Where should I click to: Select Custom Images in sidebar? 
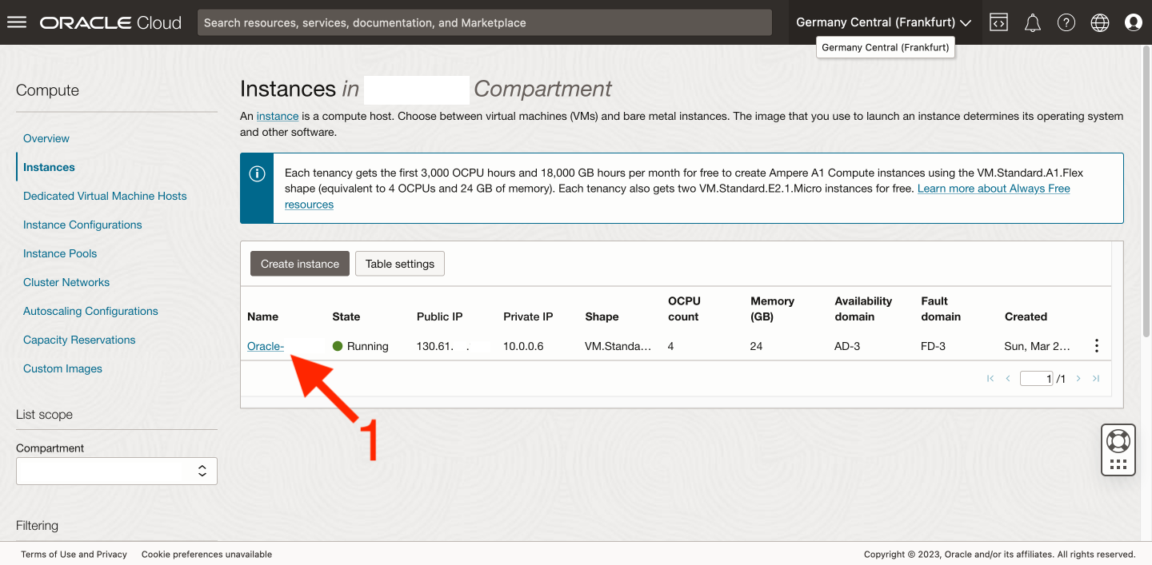point(62,368)
